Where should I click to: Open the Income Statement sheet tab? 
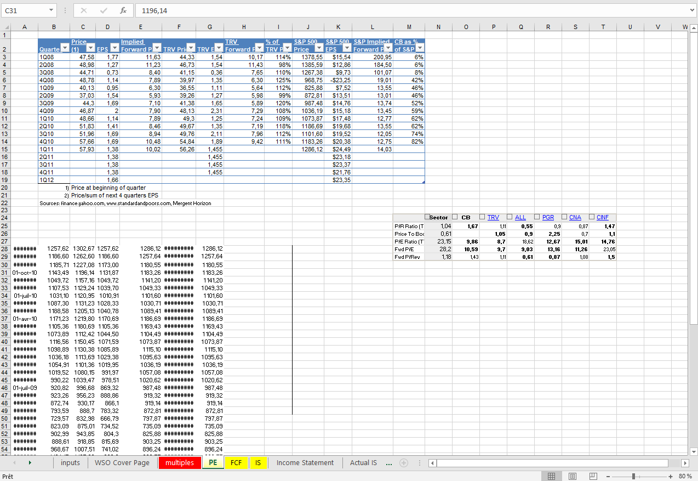coord(305,463)
